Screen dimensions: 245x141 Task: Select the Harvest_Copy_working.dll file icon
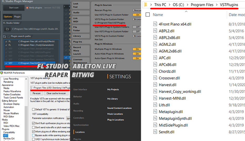point(155,91)
